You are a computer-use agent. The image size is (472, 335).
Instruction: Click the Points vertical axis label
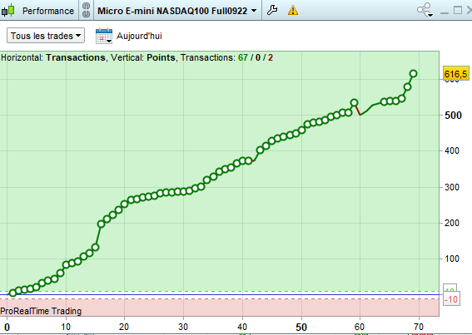point(161,57)
